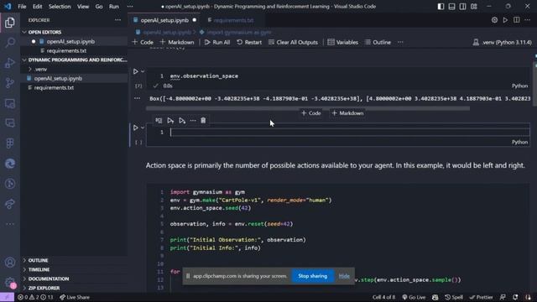Execute above cells icon

[170, 121]
